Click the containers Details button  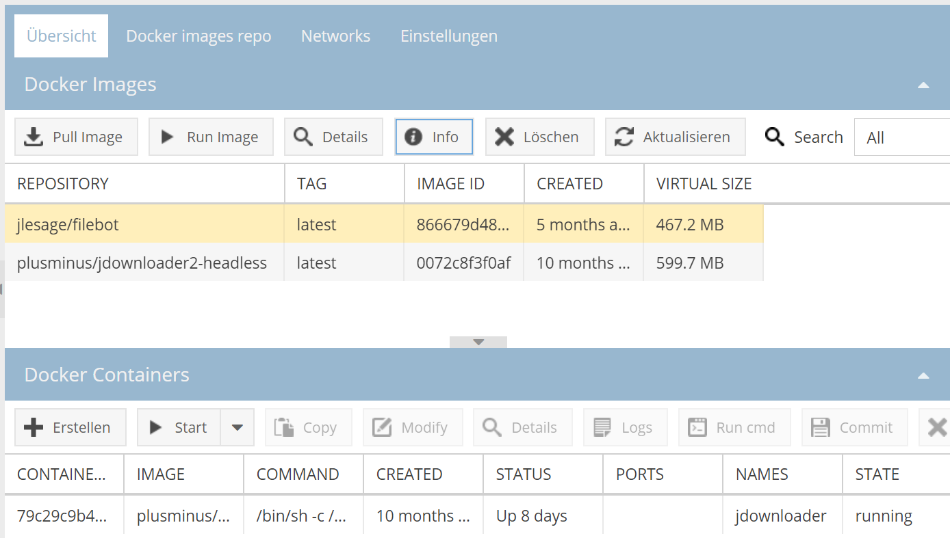(523, 427)
